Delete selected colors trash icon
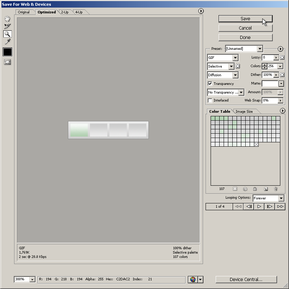The image size is (289, 289). (x=276, y=189)
